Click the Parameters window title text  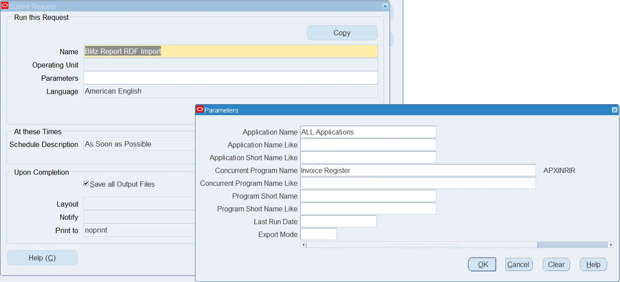pos(221,110)
